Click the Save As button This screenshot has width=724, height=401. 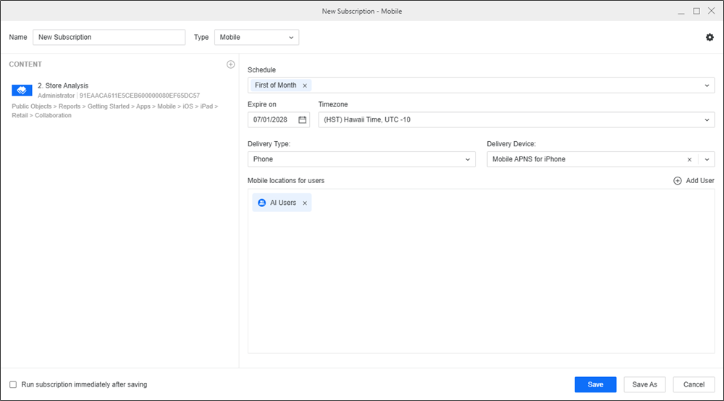[x=644, y=384]
